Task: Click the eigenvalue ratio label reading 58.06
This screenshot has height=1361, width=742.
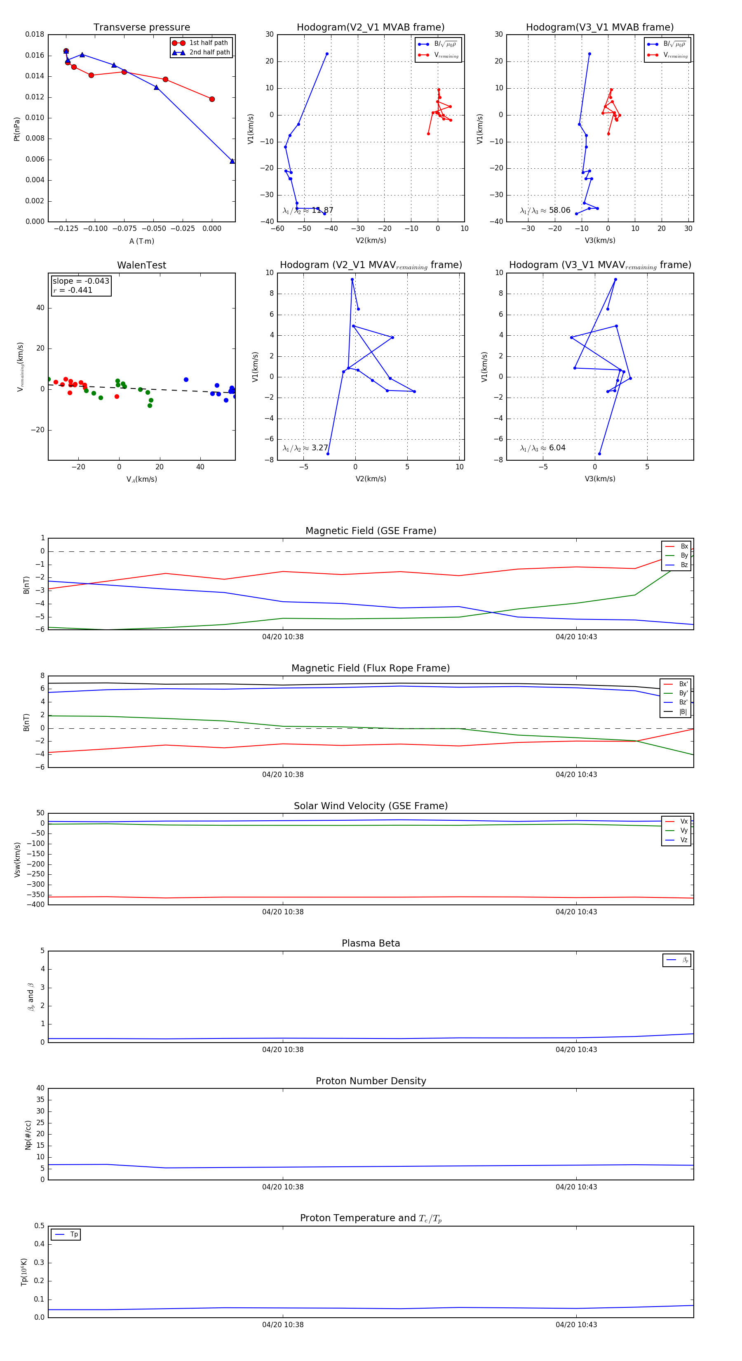Action: pyautogui.click(x=545, y=210)
